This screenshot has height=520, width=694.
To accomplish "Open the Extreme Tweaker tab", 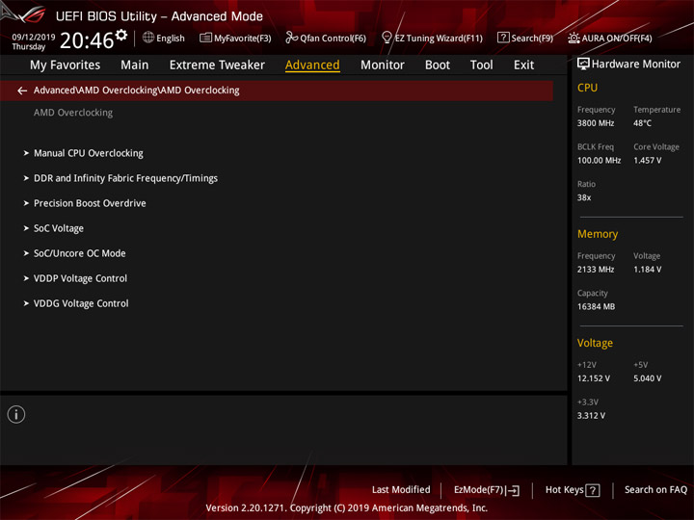I will coord(217,65).
